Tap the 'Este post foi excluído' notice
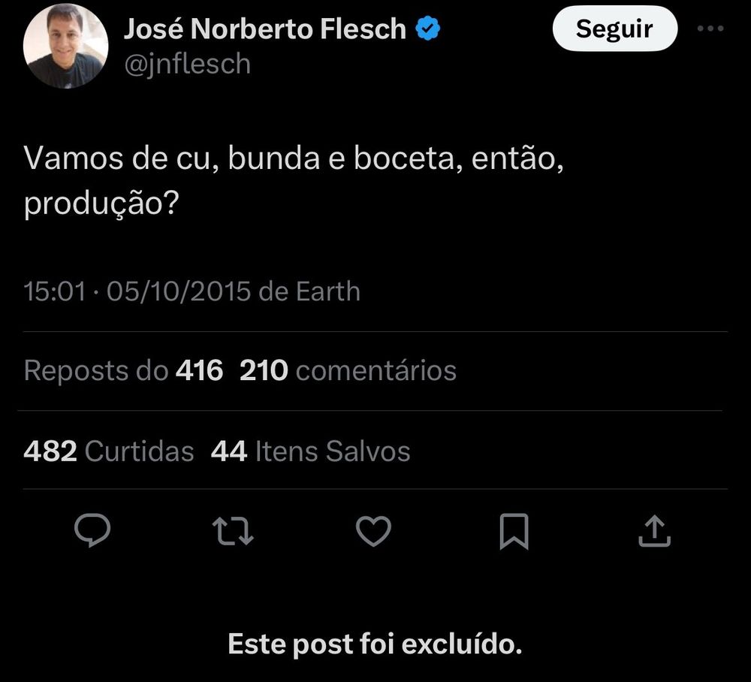This screenshot has width=751, height=682. pos(375,643)
